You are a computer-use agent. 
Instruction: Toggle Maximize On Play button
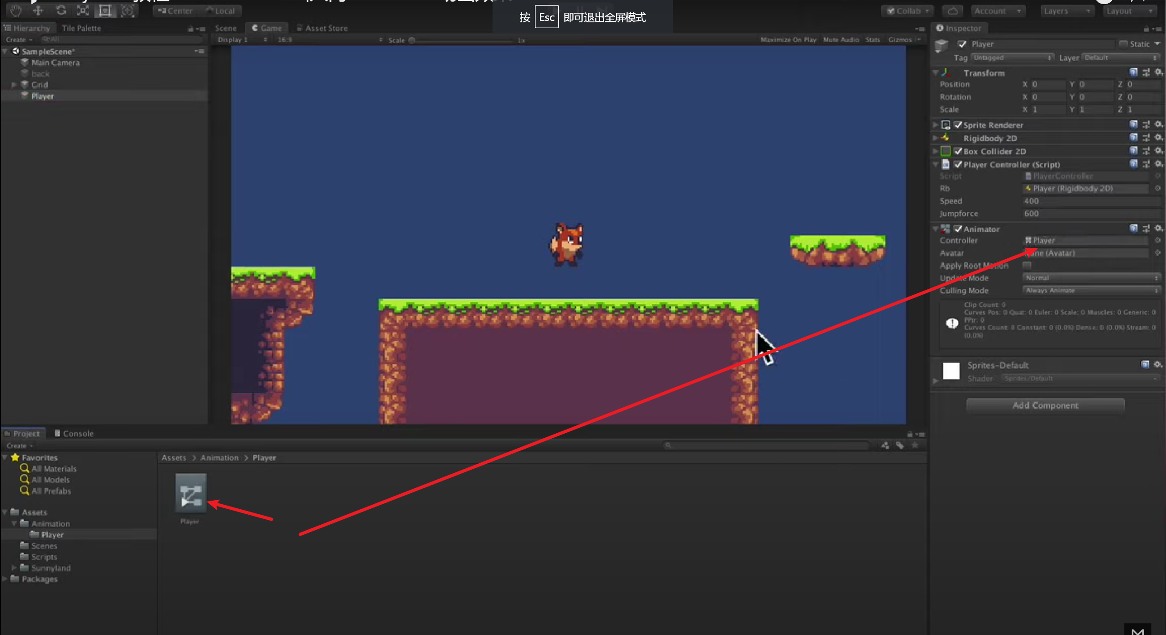(788, 40)
